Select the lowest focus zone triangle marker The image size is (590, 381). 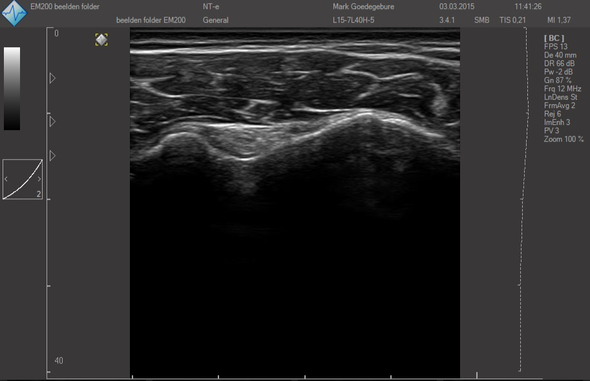(53, 155)
